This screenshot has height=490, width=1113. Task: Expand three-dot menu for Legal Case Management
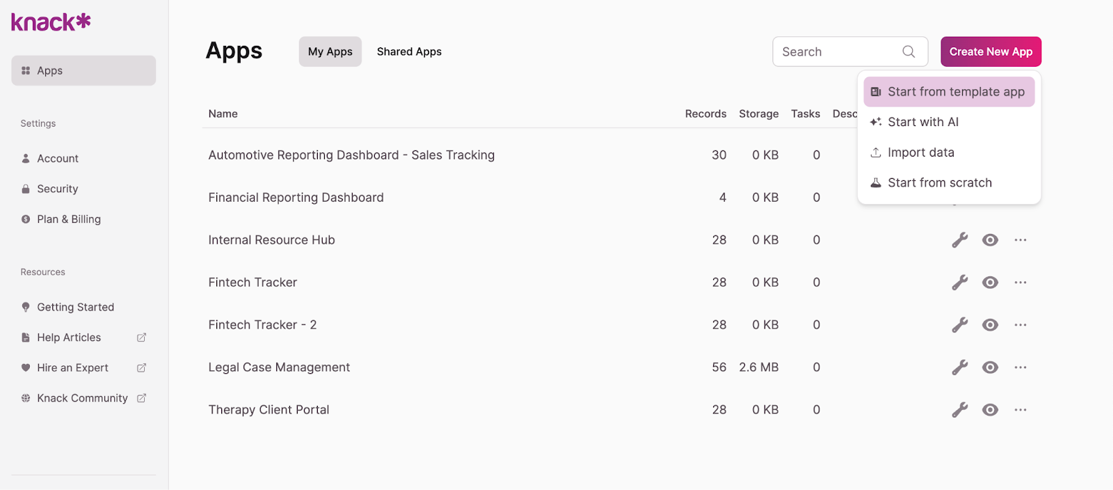click(x=1020, y=367)
